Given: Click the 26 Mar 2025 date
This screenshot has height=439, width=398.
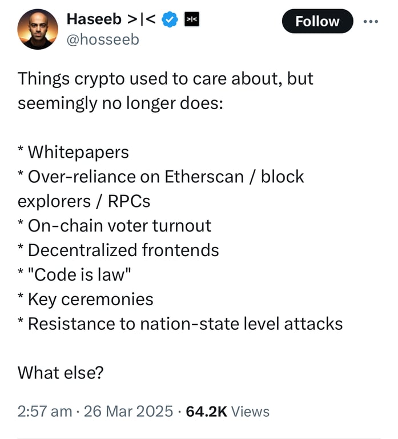Looking at the screenshot, I should tap(128, 412).
